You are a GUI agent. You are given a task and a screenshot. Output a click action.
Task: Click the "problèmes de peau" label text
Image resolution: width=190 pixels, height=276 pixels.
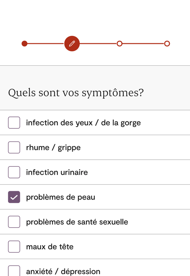(60, 197)
